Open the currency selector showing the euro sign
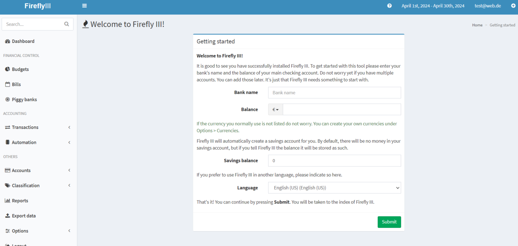This screenshot has height=246, width=518. click(275, 109)
